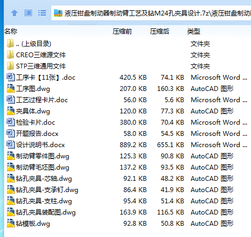Click the AutoCAD icon of 钻孔夹具-支承钉.dwg

11,189
